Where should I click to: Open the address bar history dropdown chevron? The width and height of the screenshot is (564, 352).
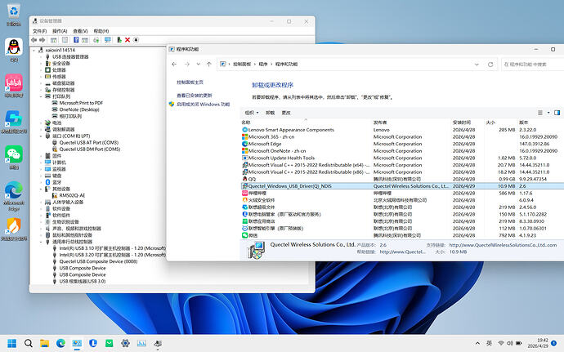pyautogui.click(x=477, y=65)
